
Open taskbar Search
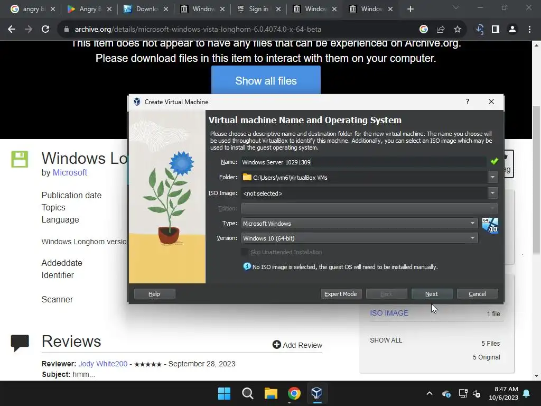(x=248, y=393)
